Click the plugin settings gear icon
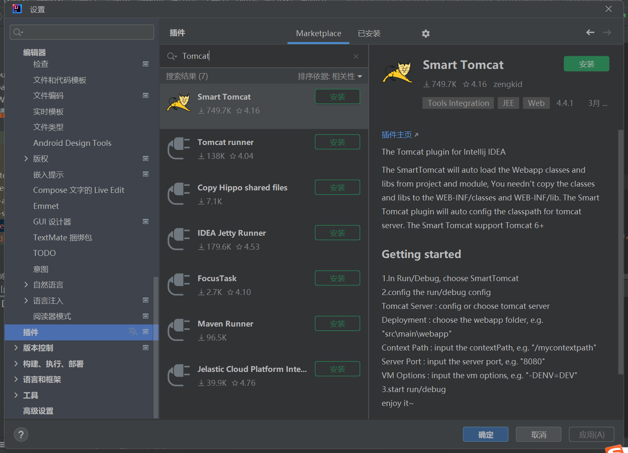The width and height of the screenshot is (628, 453). coord(426,34)
